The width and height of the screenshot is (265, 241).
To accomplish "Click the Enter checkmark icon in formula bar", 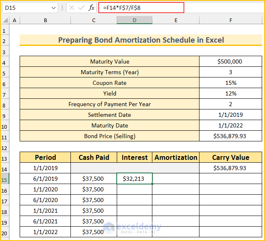I will point(82,8).
